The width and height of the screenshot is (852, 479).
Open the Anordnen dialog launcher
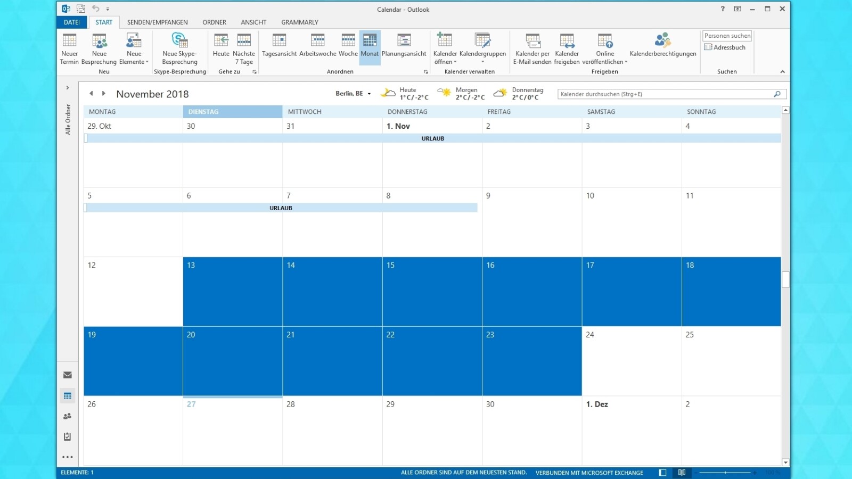[426, 72]
